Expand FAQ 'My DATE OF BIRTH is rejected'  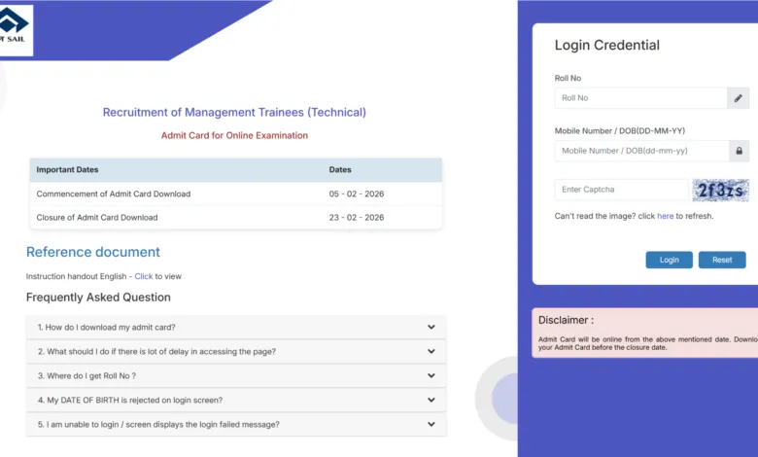tap(236, 400)
